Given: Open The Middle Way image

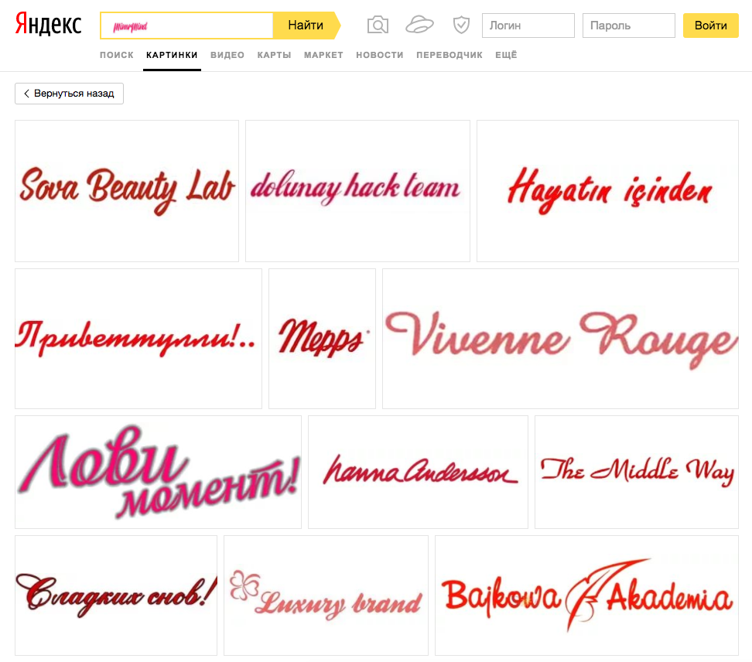Looking at the screenshot, I should (637, 473).
